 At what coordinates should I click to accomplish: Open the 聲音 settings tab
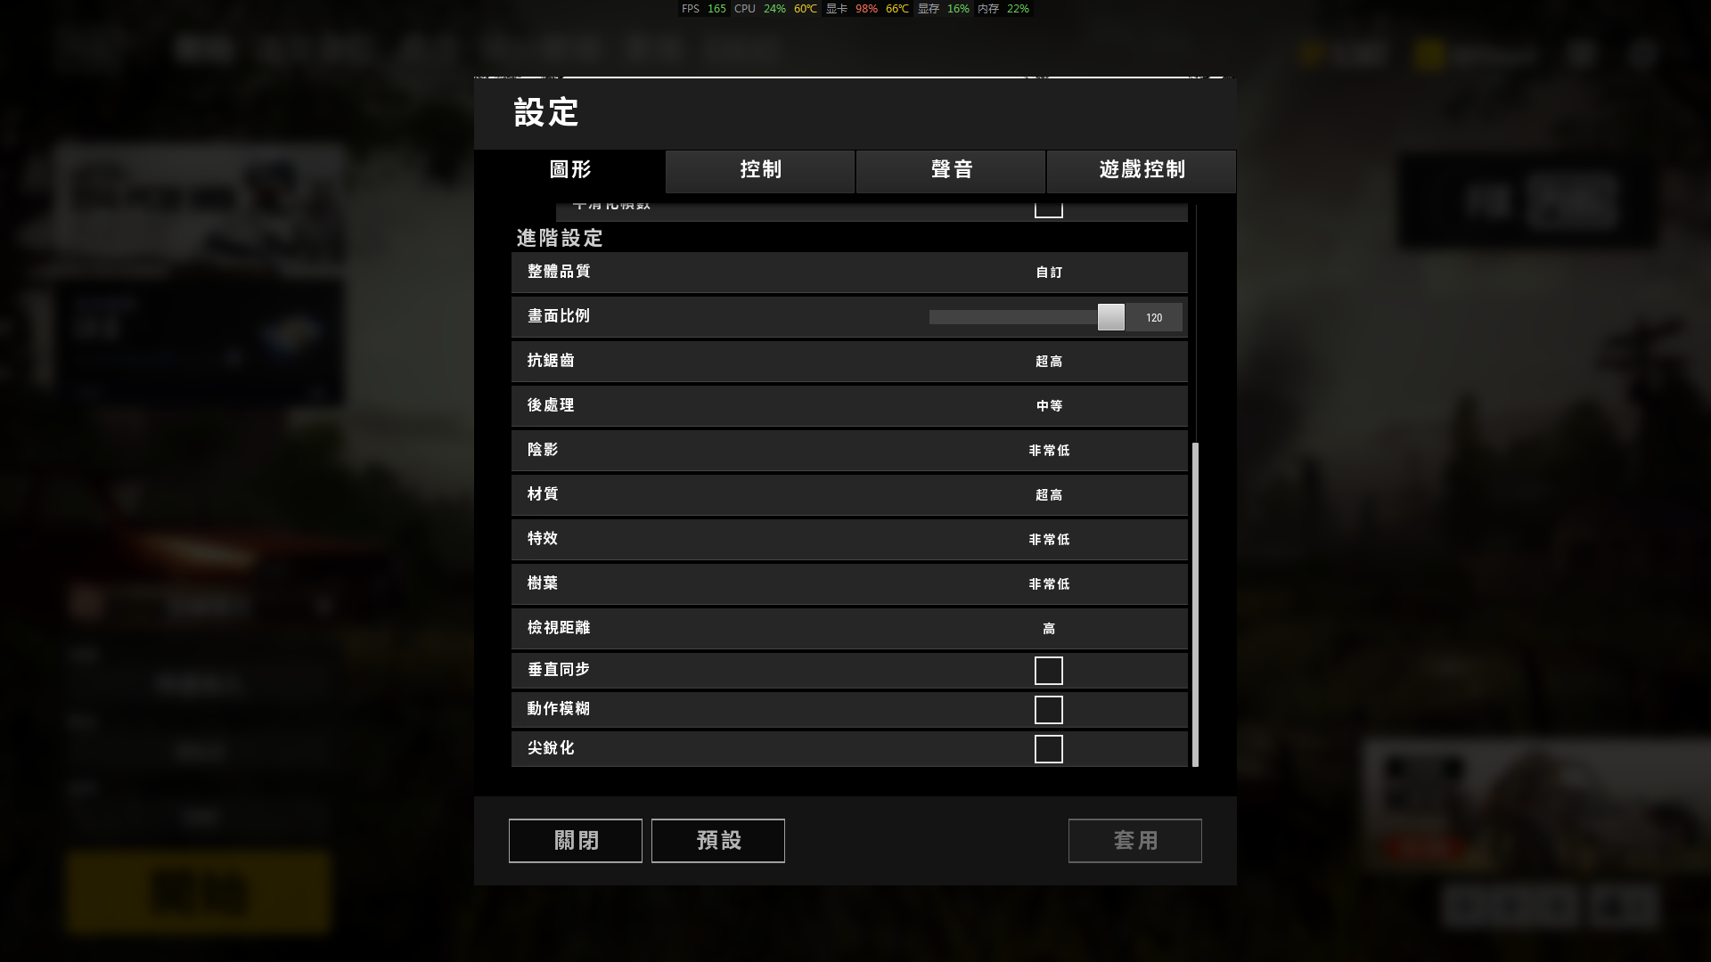coord(951,171)
